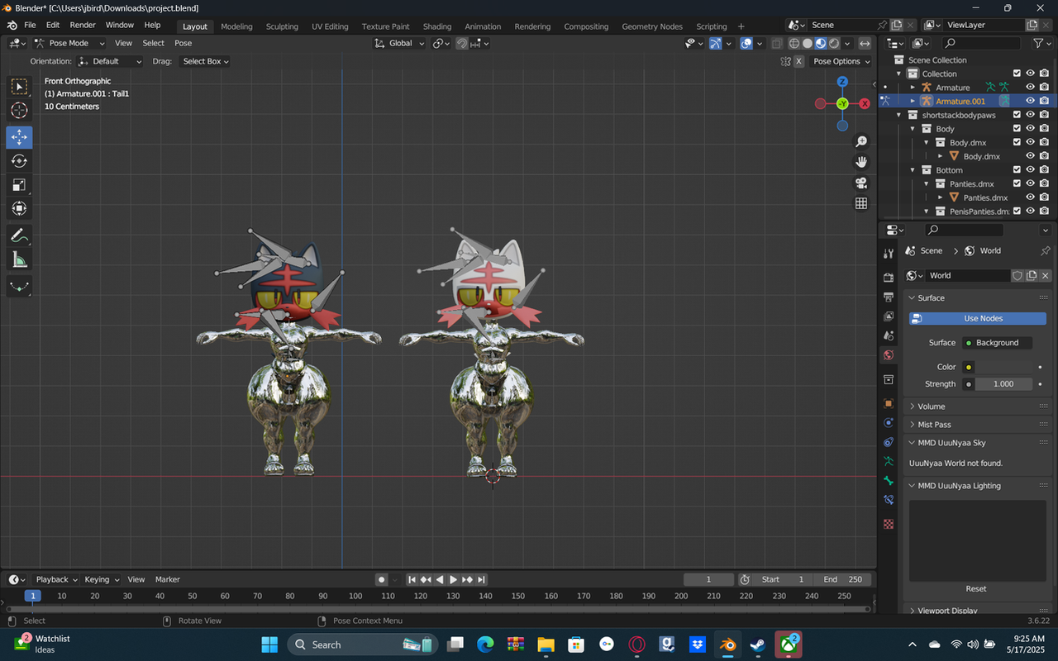The height and width of the screenshot is (661, 1058).
Task: Toggle X-Ray display in viewport header
Action: (x=777, y=44)
